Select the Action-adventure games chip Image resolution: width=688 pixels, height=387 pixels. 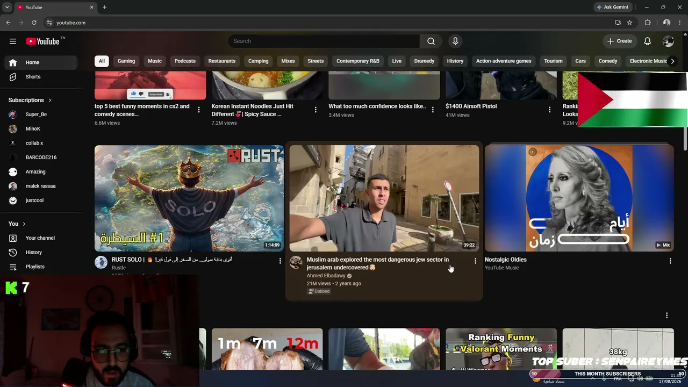tap(504, 61)
